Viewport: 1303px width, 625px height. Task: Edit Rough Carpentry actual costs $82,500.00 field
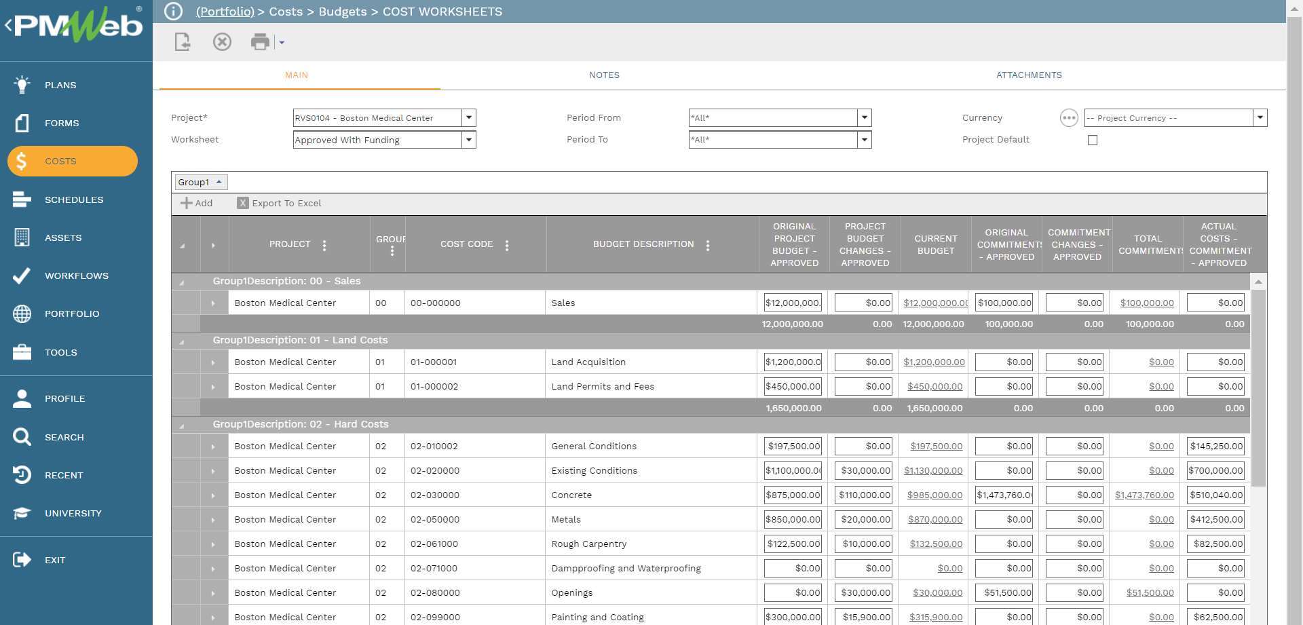coord(1215,544)
